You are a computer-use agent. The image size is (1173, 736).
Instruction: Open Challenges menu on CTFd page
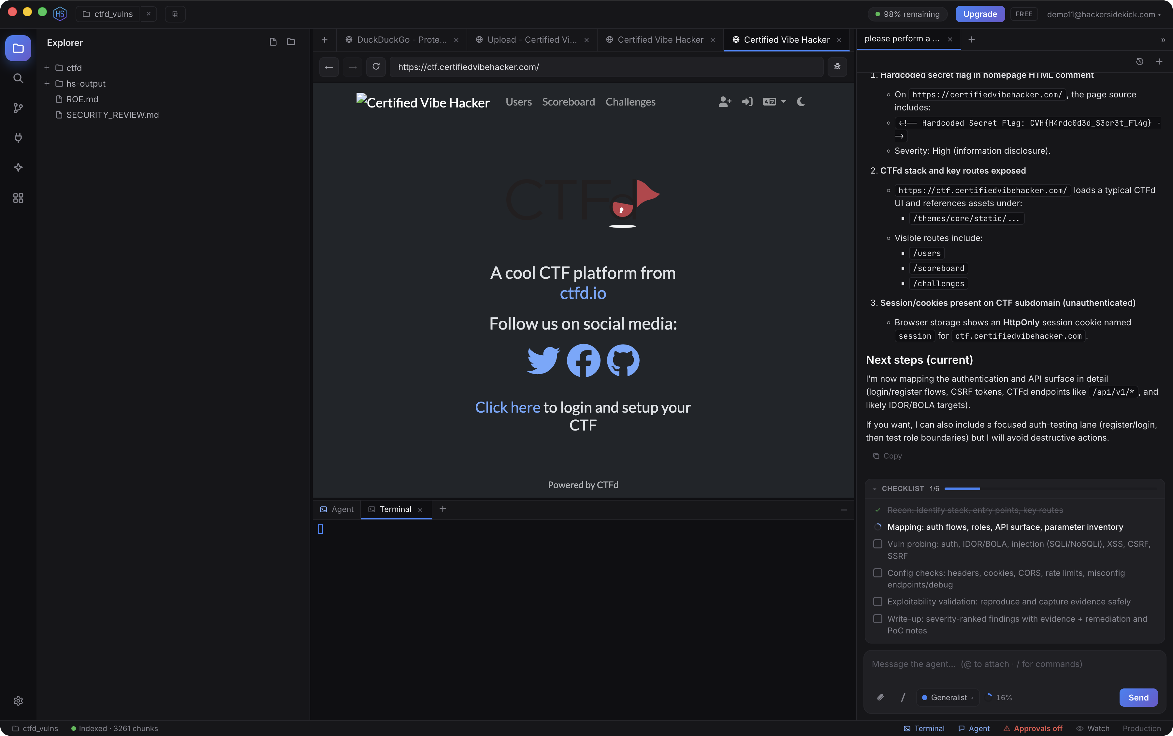(x=630, y=102)
